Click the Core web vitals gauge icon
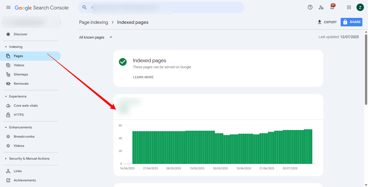The width and height of the screenshot is (368, 187). pos(8,106)
